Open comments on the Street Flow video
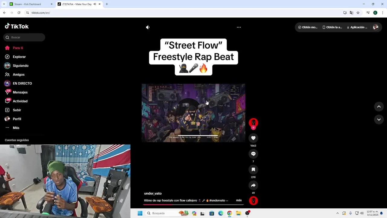The image size is (387, 218). (253, 154)
